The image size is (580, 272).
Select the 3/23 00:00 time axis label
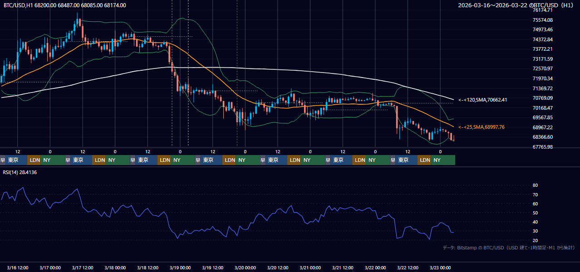click(441, 267)
